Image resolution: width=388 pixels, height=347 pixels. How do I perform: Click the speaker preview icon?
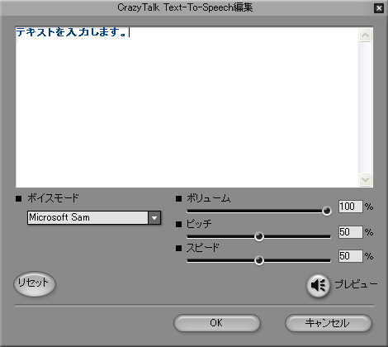(x=318, y=286)
